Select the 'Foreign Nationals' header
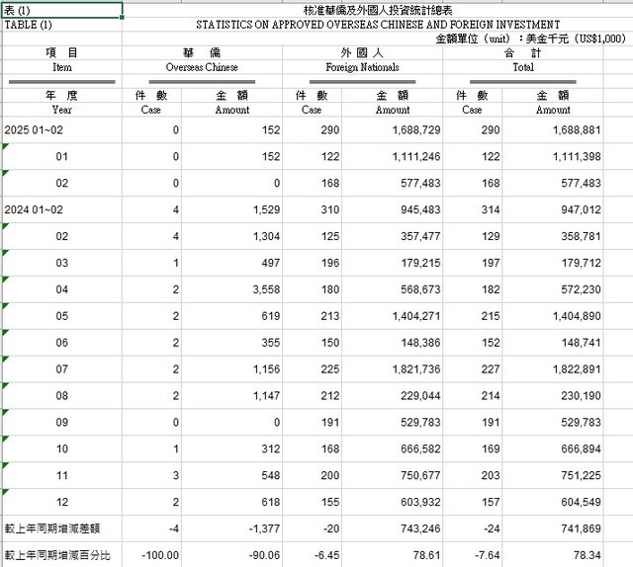 pos(363,67)
